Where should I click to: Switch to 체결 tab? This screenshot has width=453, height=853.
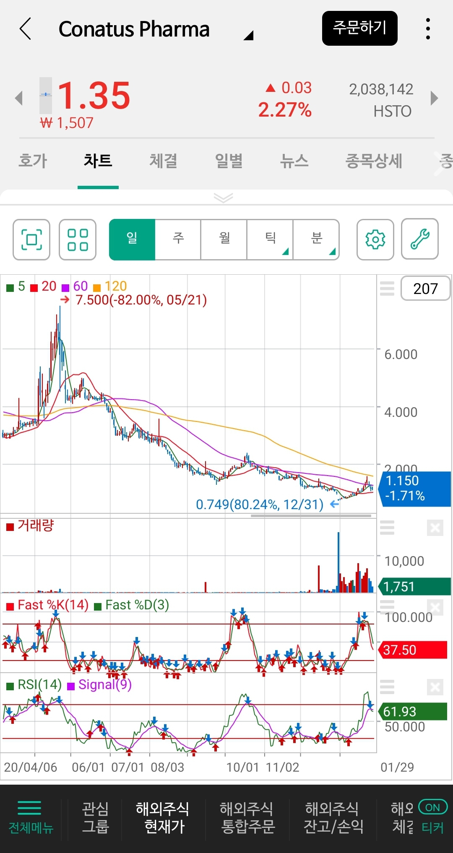[164, 161]
